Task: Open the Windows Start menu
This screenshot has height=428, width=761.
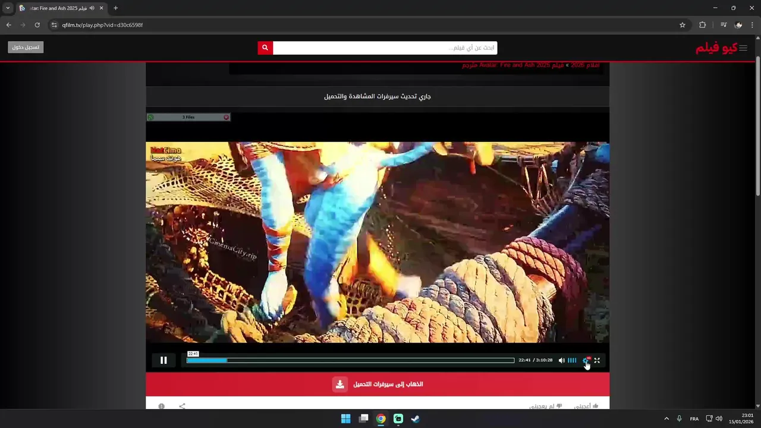Action: [x=345, y=418]
